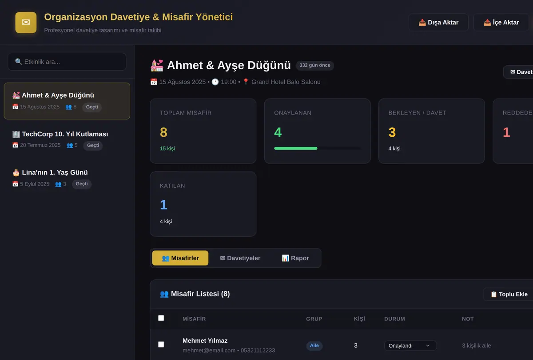The height and width of the screenshot is (360, 533).
Task: Click the Katılan stat card
Action: 203,204
